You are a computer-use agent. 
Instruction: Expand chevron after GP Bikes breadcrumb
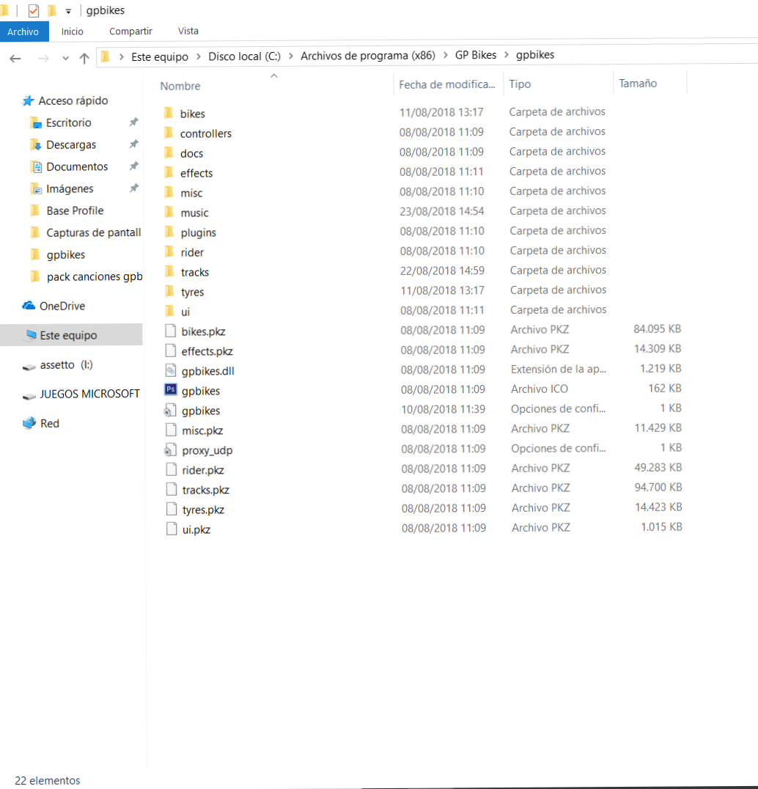[x=507, y=54]
